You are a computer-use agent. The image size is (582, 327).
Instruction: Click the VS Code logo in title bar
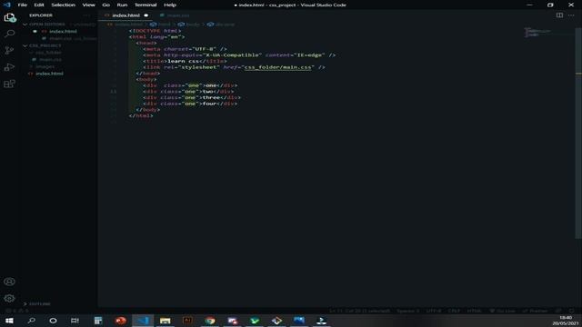pyautogui.click(x=6, y=5)
